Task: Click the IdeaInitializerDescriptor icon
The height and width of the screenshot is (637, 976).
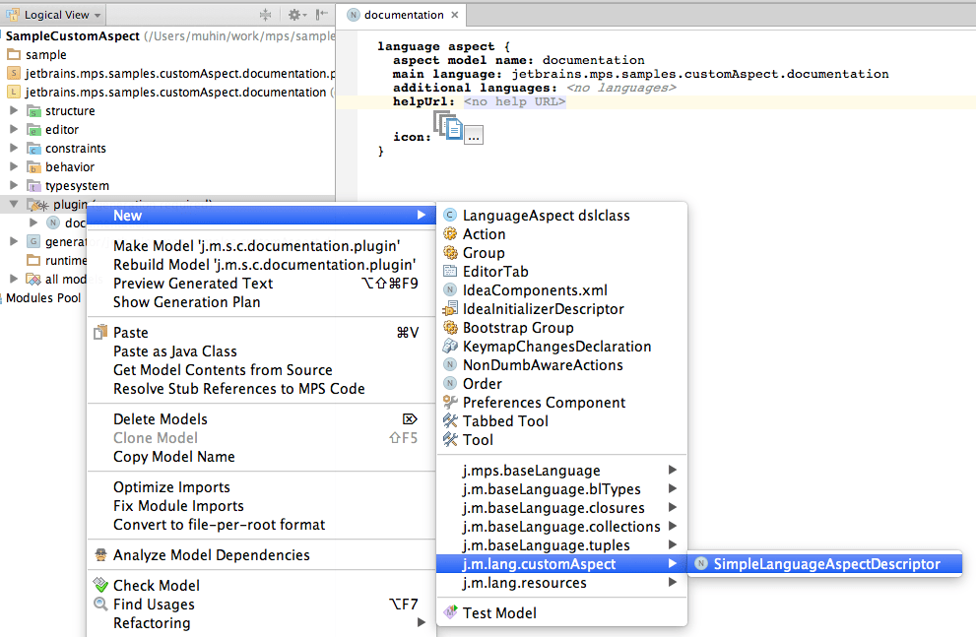Action: tap(450, 308)
